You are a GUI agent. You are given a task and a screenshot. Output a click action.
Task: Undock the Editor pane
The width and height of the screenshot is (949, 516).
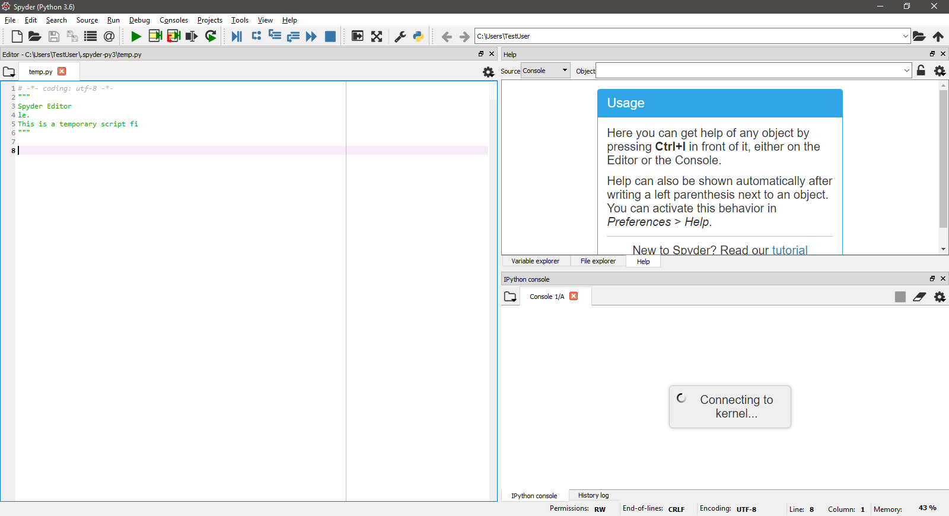(x=481, y=54)
